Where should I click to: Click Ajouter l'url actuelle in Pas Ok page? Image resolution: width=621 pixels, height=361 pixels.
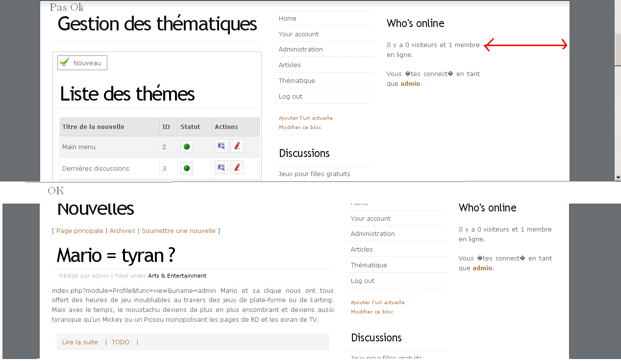(x=305, y=118)
